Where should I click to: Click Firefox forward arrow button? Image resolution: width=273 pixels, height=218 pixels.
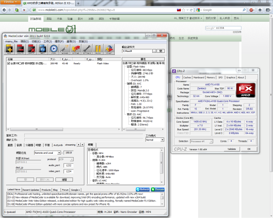(9, 10)
